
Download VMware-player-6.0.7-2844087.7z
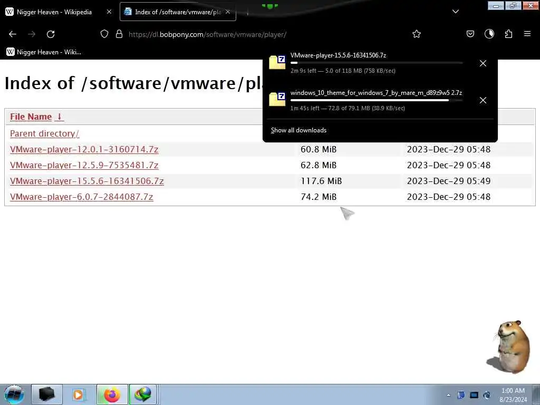pos(82,197)
